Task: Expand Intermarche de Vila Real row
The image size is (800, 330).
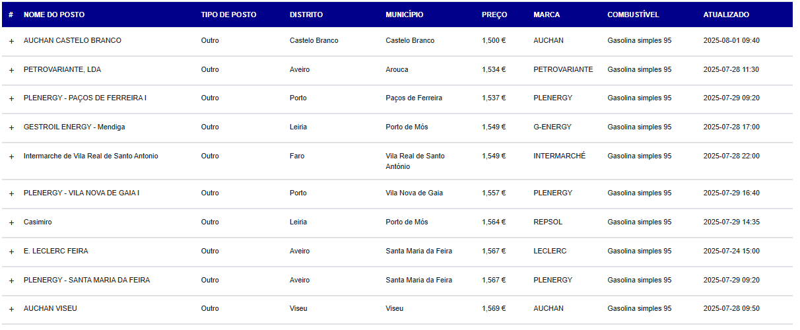Action: tap(11, 156)
